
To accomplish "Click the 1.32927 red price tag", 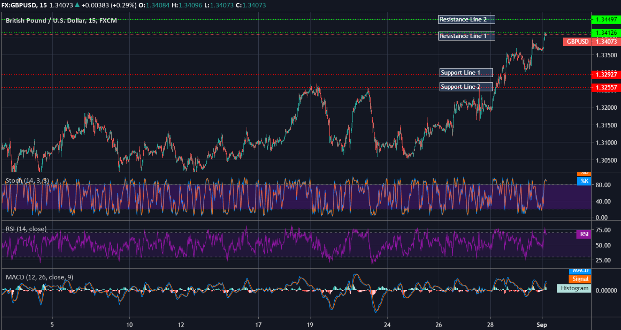I will 606,75.
